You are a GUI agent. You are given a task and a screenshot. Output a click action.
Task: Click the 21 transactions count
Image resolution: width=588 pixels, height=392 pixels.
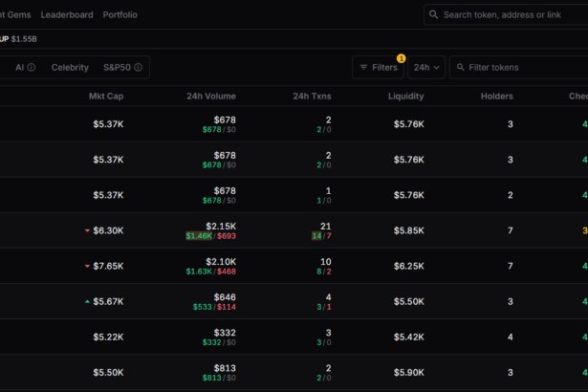325,227
